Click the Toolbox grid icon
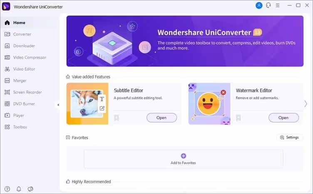The width and height of the screenshot is (313, 194). pyautogui.click(x=7, y=127)
